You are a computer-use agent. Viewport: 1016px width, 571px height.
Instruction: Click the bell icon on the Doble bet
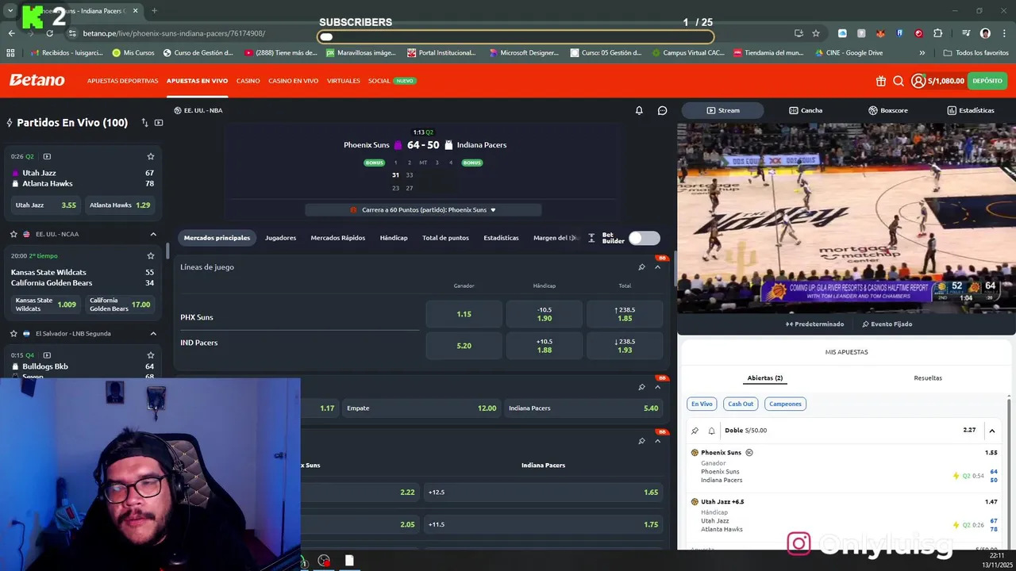[711, 431]
